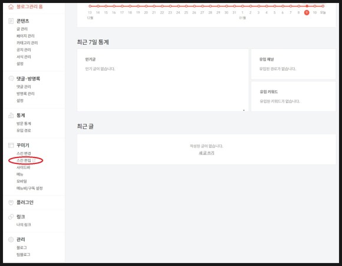The image size is (342, 266).
Task: Select 서식 관리
Action: click(x=24, y=57)
